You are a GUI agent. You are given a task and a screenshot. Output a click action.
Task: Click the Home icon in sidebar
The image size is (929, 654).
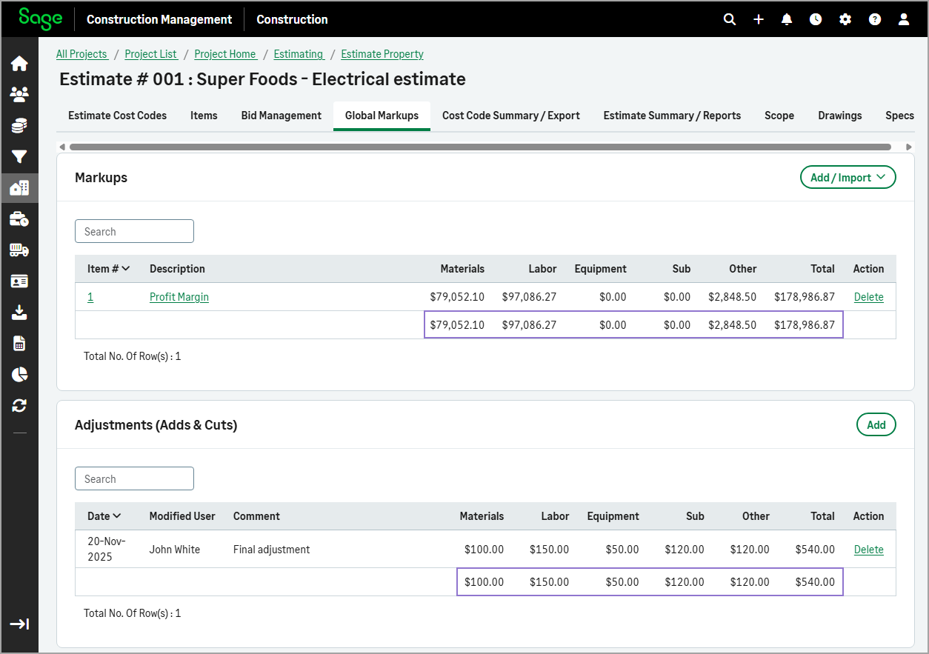[19, 64]
